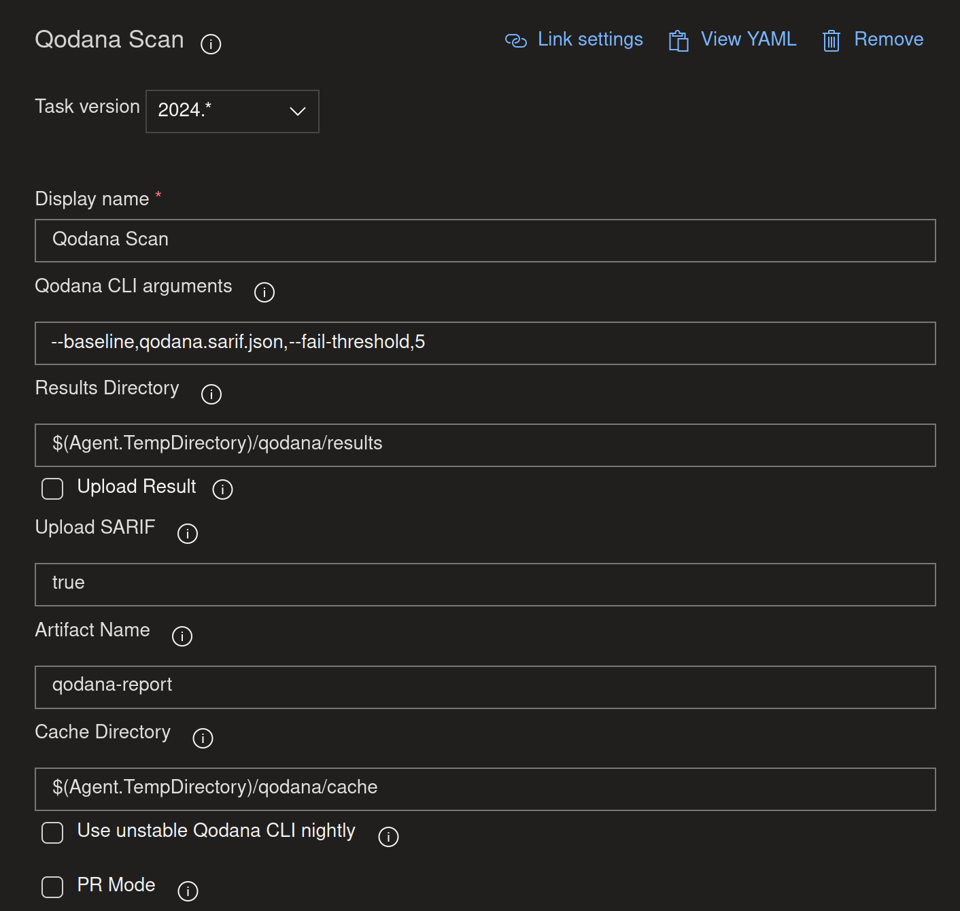Show help for Results Directory
Viewport: 960px width, 911px height.
point(211,394)
